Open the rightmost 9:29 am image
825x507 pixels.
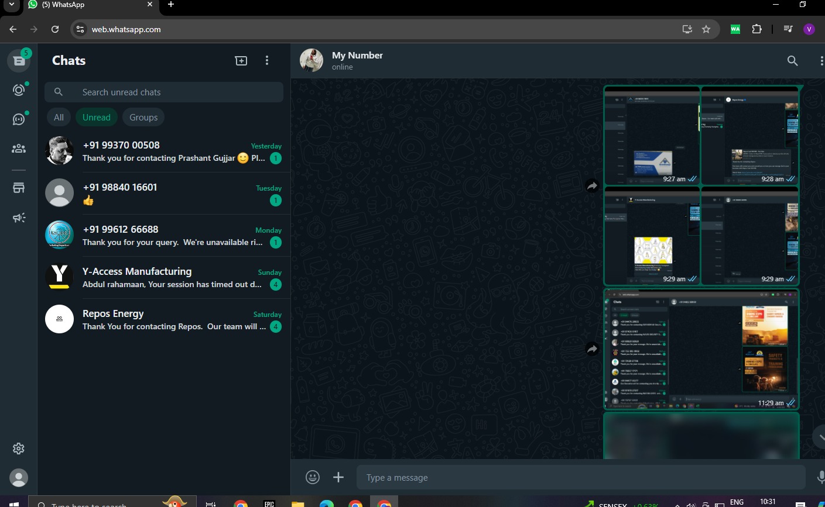click(x=750, y=236)
